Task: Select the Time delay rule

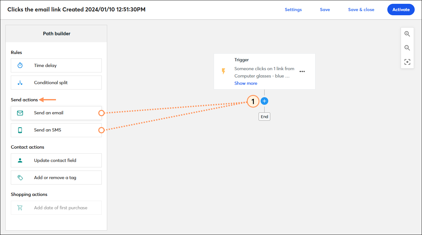Action: [56, 65]
